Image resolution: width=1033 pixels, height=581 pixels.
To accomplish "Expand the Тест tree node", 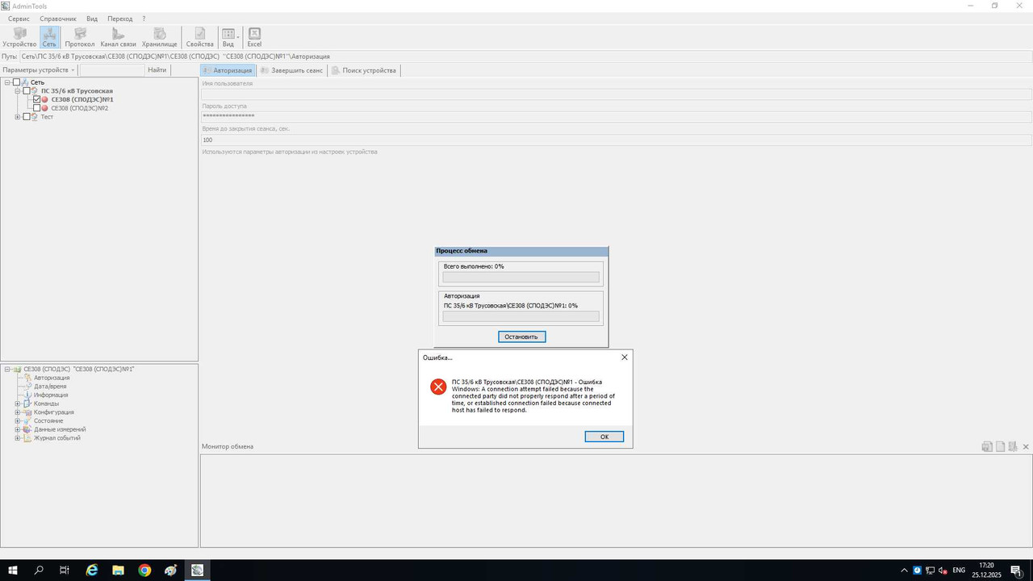I will click(x=18, y=117).
